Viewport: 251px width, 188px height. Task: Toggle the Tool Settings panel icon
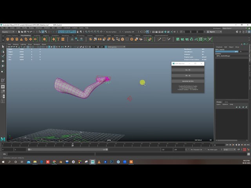[x=246, y=32]
